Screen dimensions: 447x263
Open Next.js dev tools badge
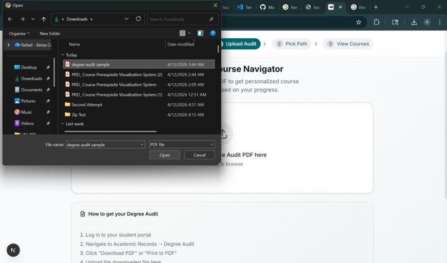click(13, 250)
